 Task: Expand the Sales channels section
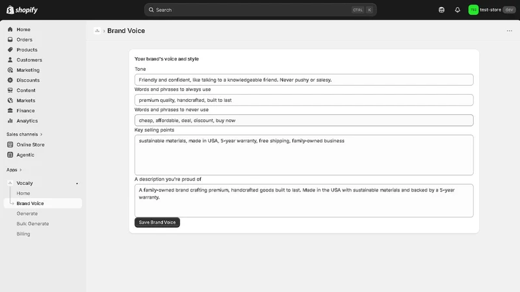25,134
